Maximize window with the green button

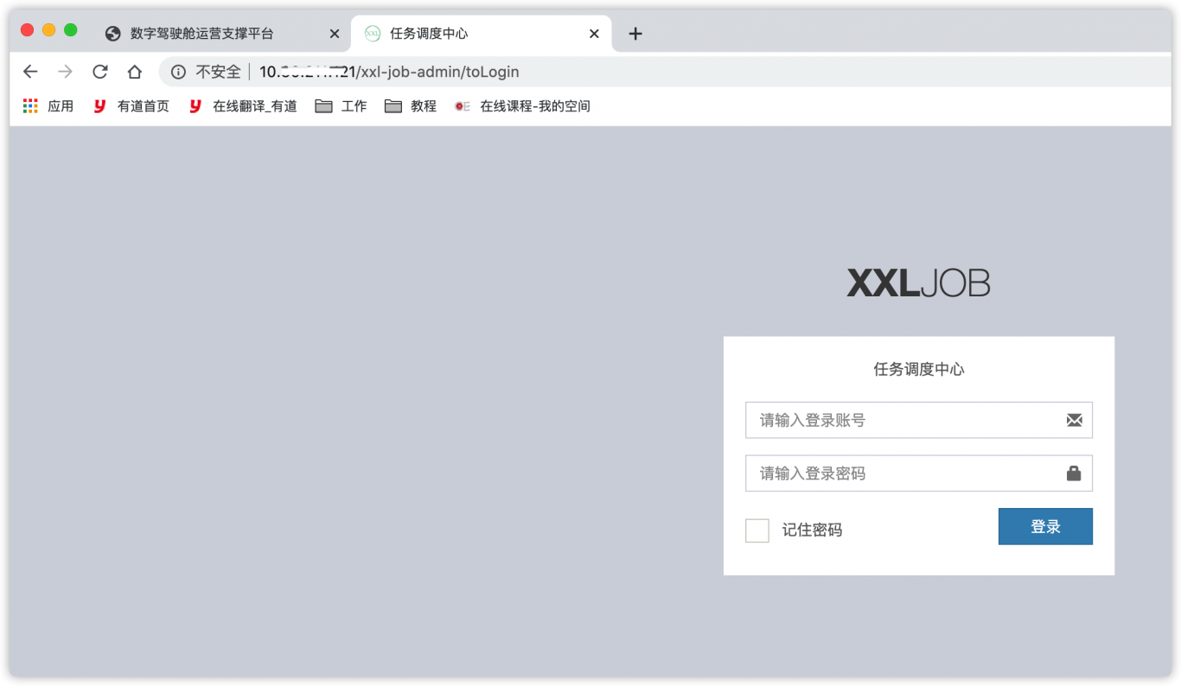[71, 30]
